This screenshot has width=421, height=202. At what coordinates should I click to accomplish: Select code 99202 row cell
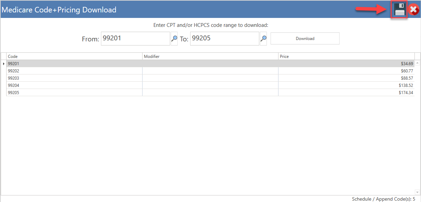coord(74,71)
